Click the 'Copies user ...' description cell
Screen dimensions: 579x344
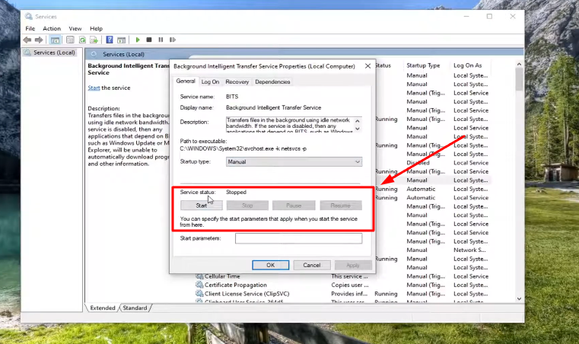350,285
